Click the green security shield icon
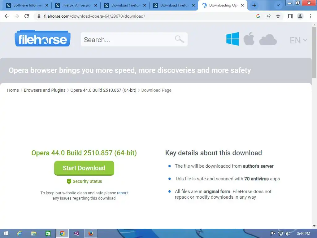317x238 pixels. [x=69, y=181]
